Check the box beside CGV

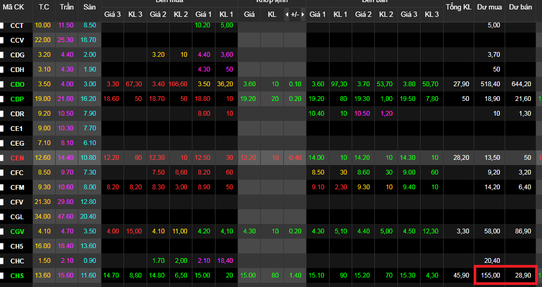point(2,231)
